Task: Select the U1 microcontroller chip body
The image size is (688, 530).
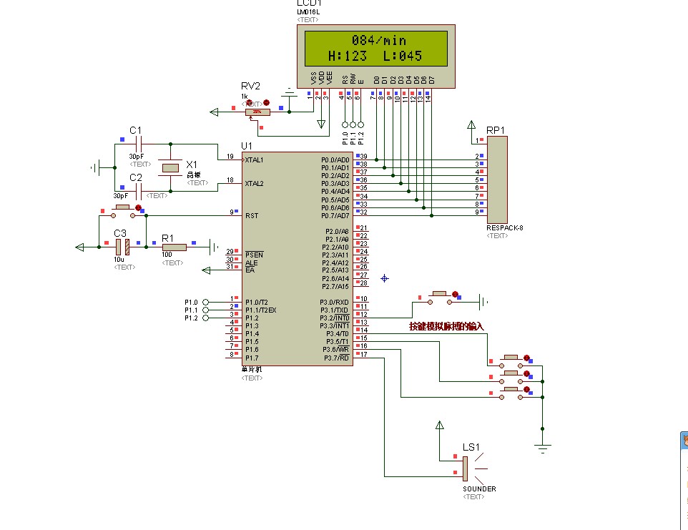Action: click(x=295, y=257)
